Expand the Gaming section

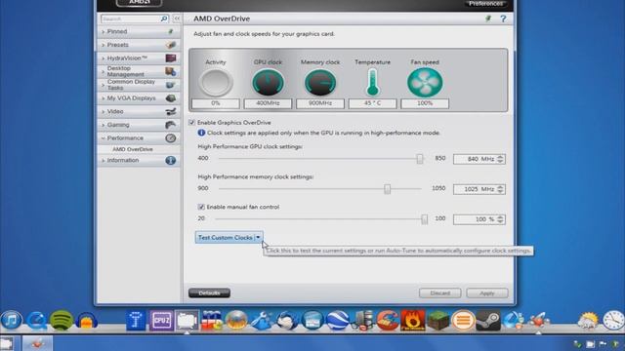(139, 125)
